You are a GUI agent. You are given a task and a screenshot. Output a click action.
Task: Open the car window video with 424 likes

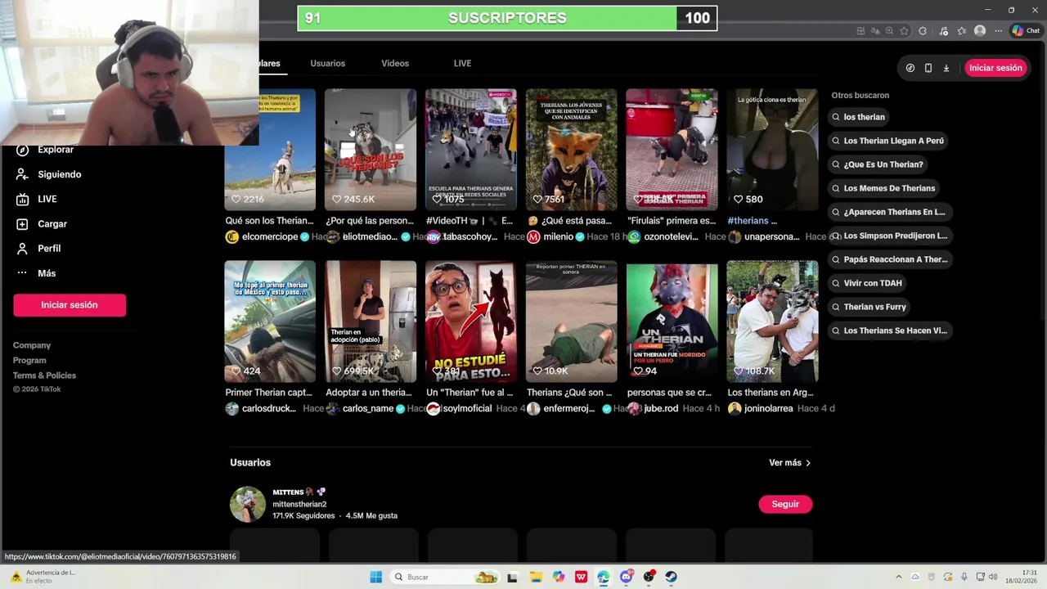click(x=270, y=321)
